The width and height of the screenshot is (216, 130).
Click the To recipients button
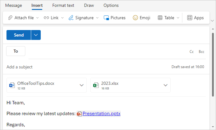16,51
